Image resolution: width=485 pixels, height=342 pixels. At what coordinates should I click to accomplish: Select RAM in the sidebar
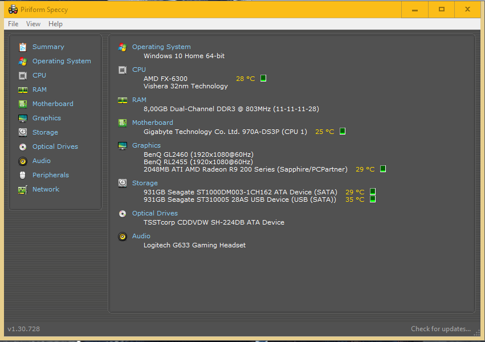39,89
